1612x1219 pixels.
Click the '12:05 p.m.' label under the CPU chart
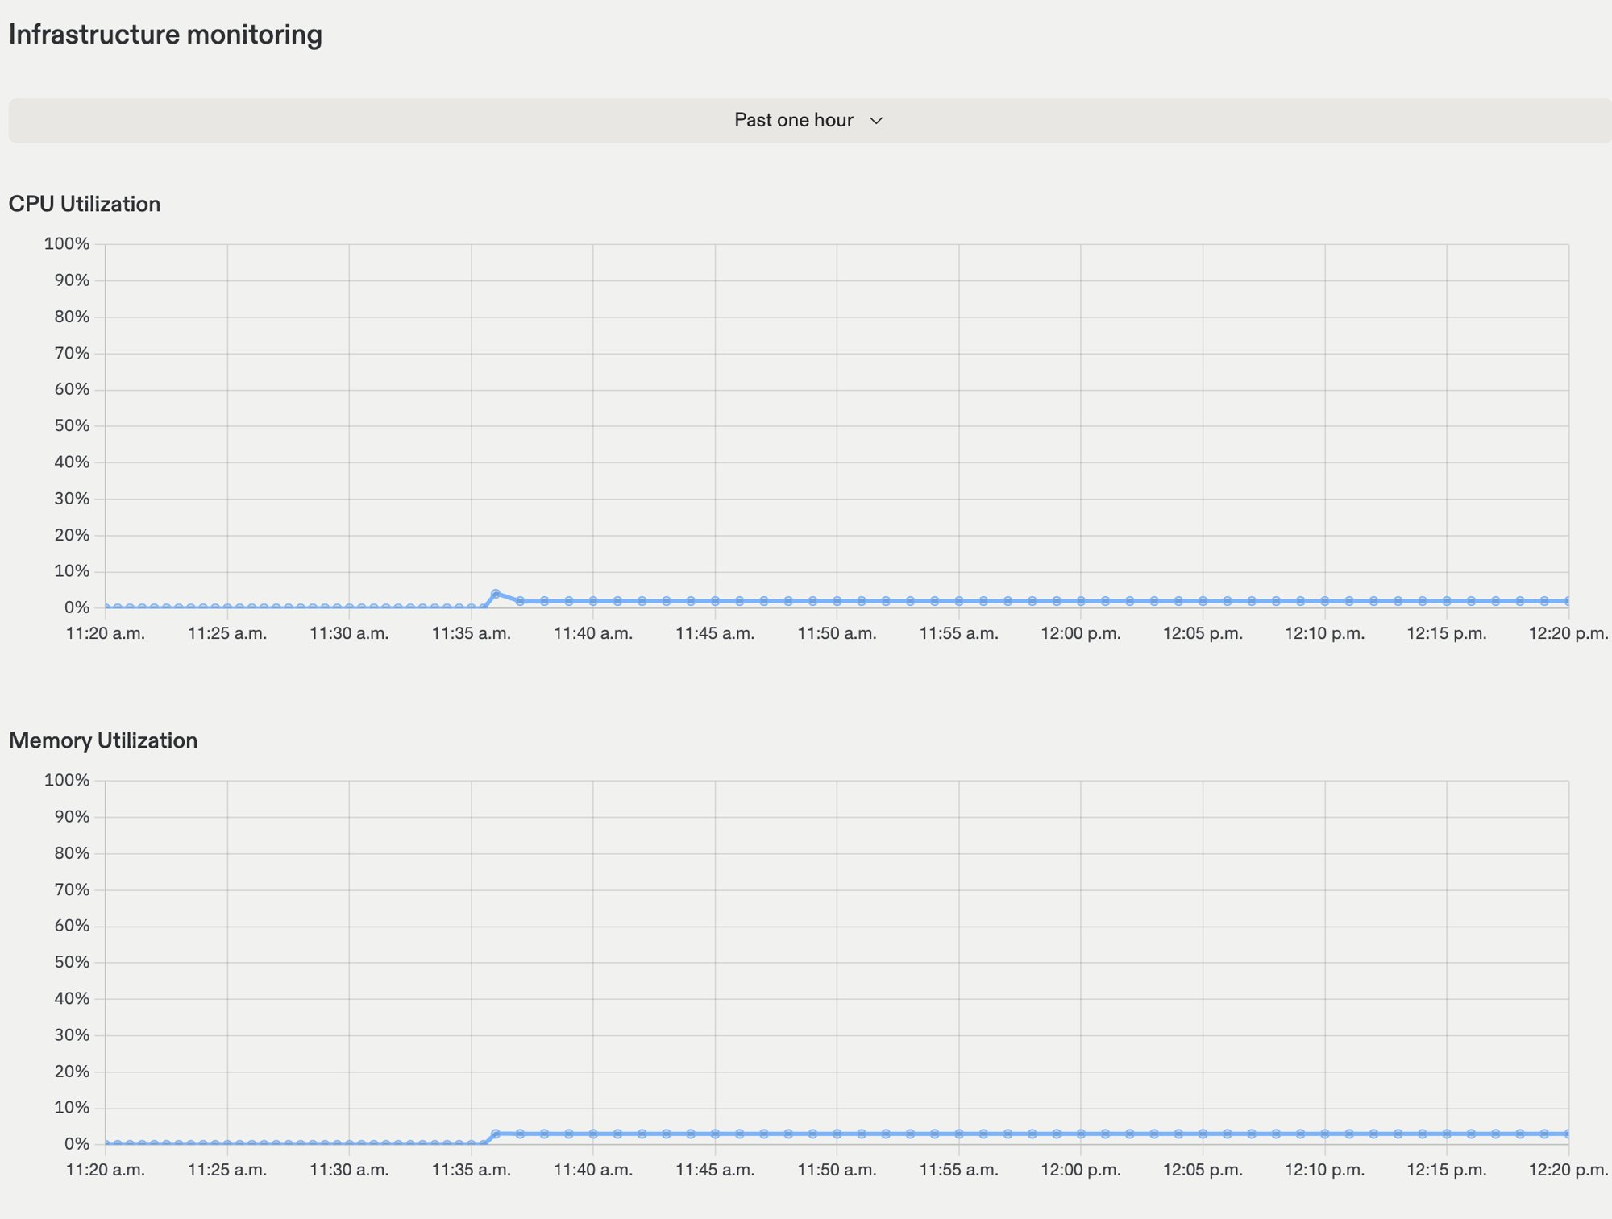1203,633
